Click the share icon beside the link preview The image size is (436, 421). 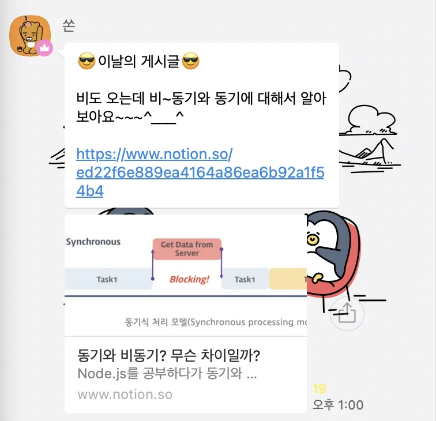tap(347, 313)
